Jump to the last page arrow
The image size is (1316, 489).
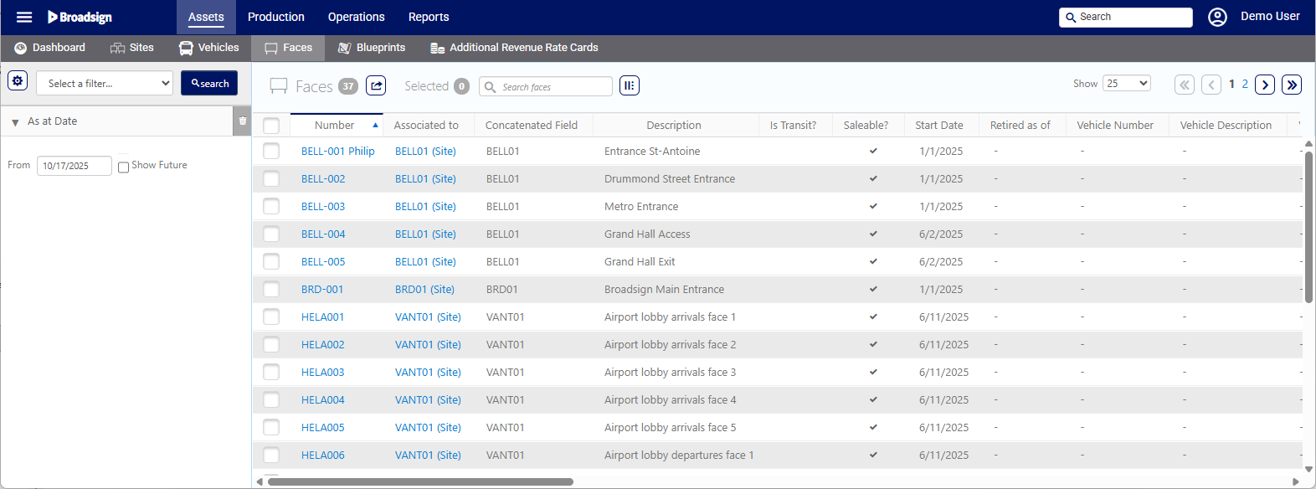pos(1292,85)
